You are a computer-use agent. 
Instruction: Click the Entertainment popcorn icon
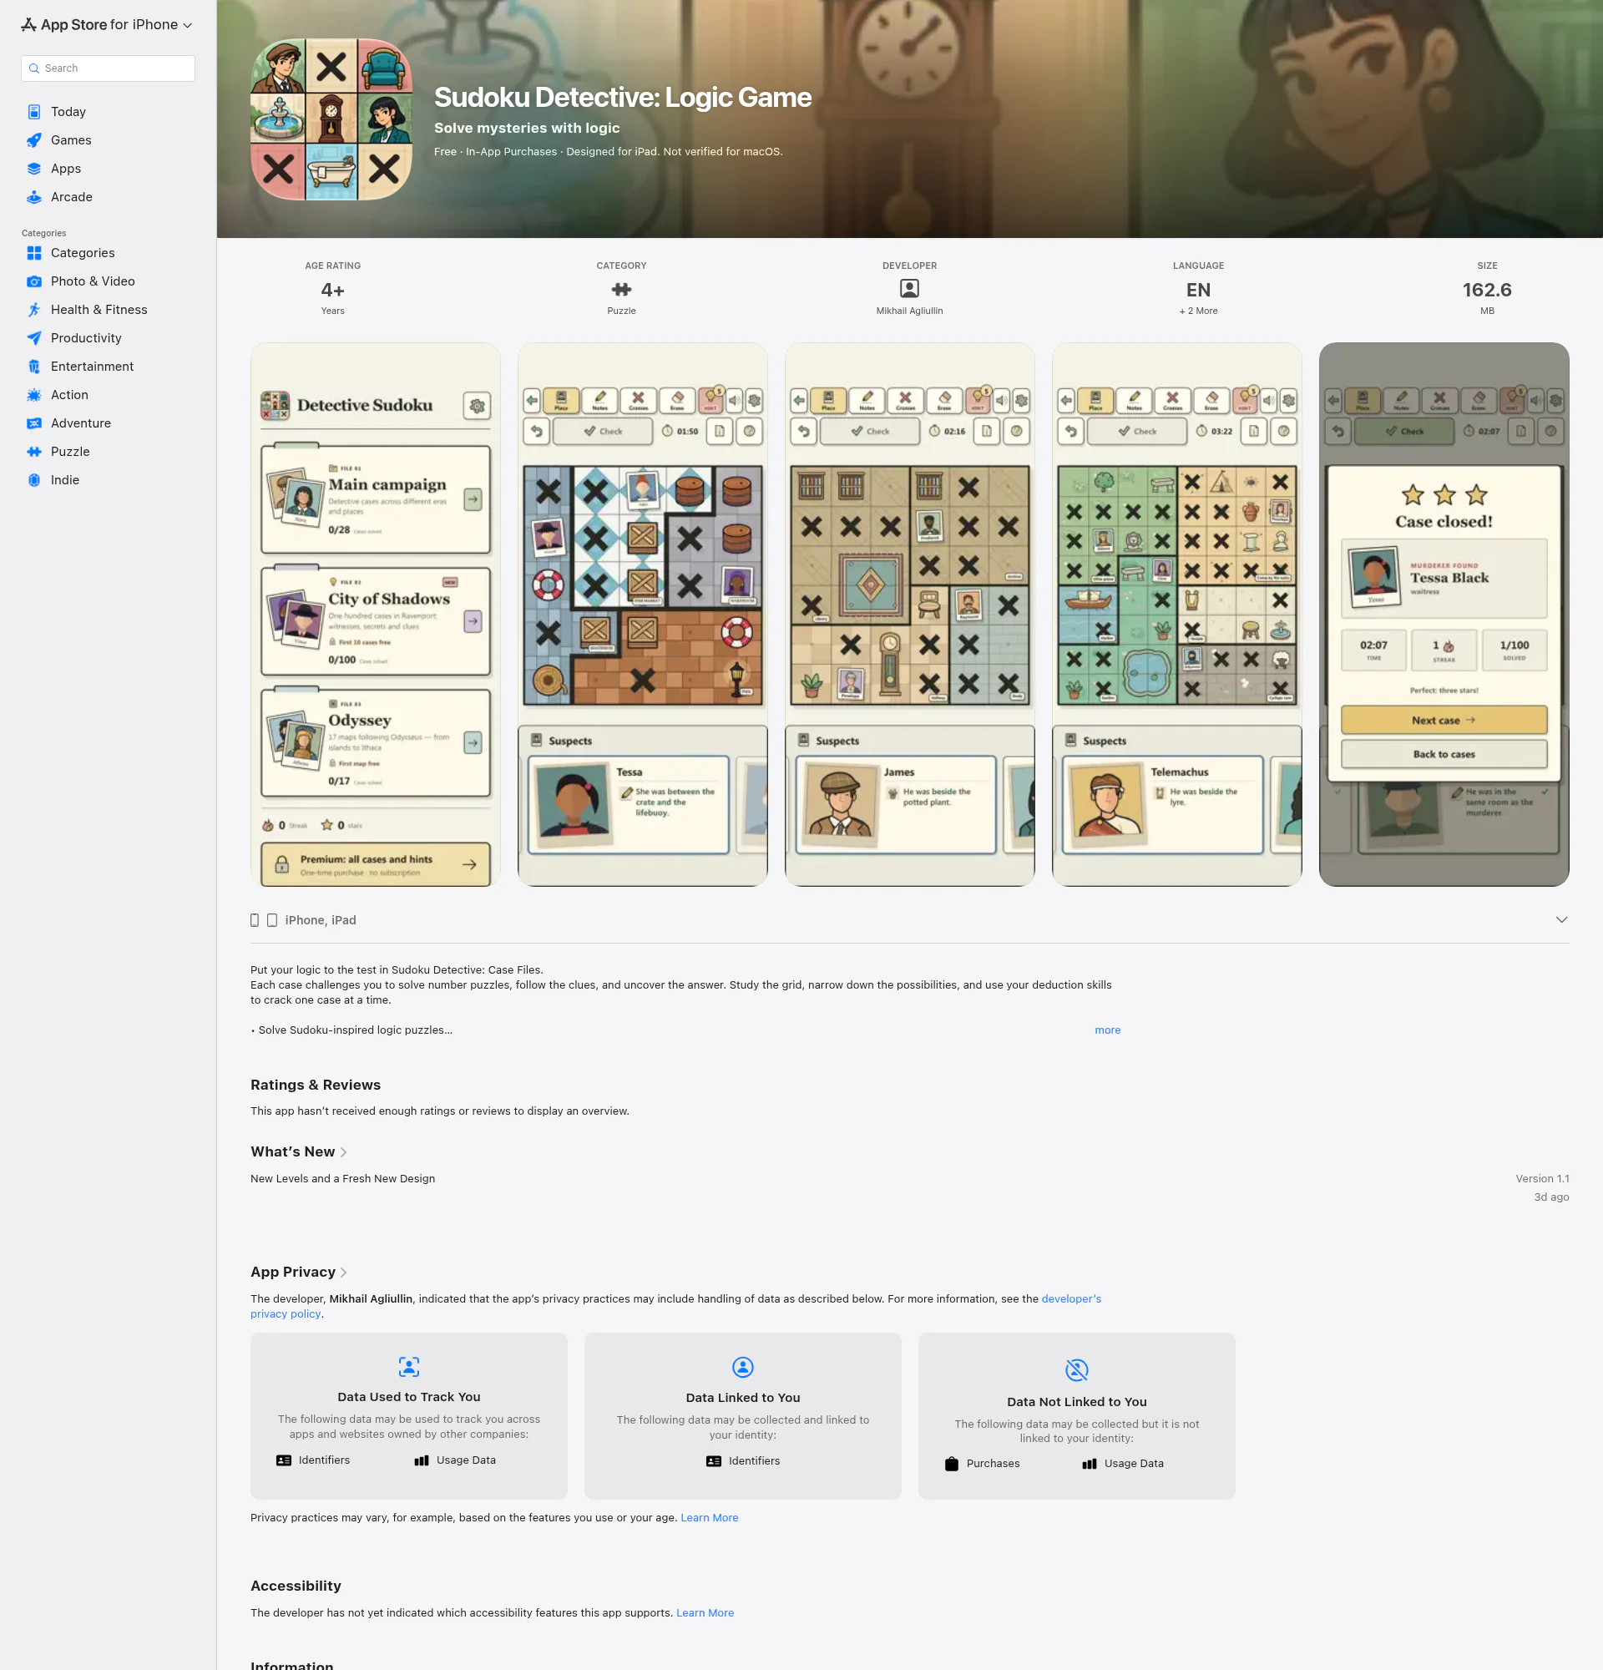pyautogui.click(x=34, y=367)
